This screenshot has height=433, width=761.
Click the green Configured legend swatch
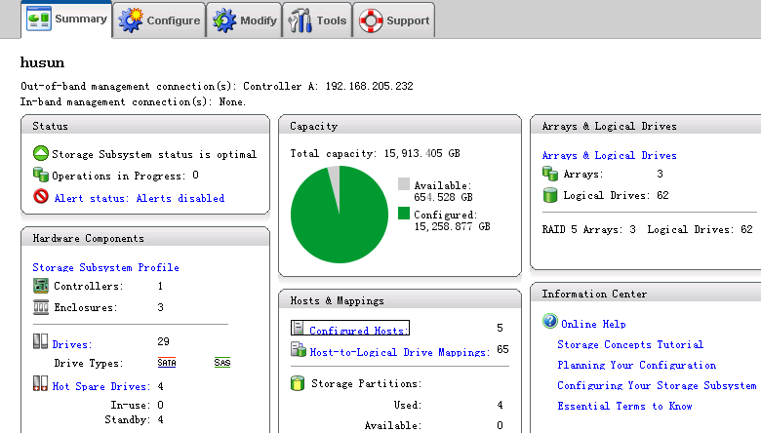404,214
